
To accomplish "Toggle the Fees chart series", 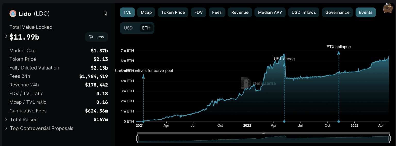I will pos(217,12).
